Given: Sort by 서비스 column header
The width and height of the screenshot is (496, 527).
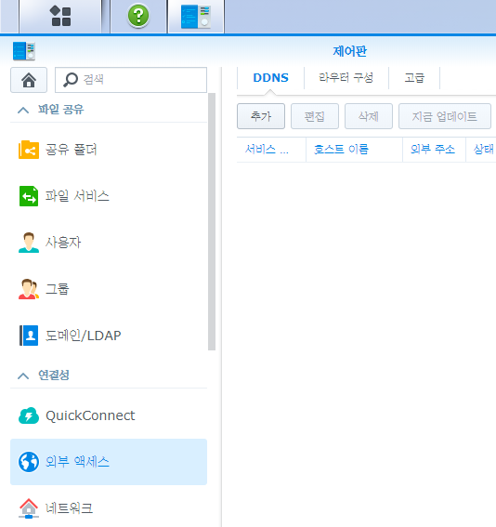Looking at the screenshot, I should 271,150.
